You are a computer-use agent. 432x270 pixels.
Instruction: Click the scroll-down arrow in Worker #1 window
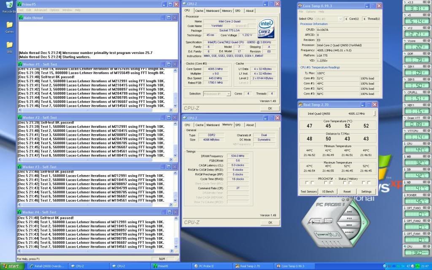pos(175,106)
